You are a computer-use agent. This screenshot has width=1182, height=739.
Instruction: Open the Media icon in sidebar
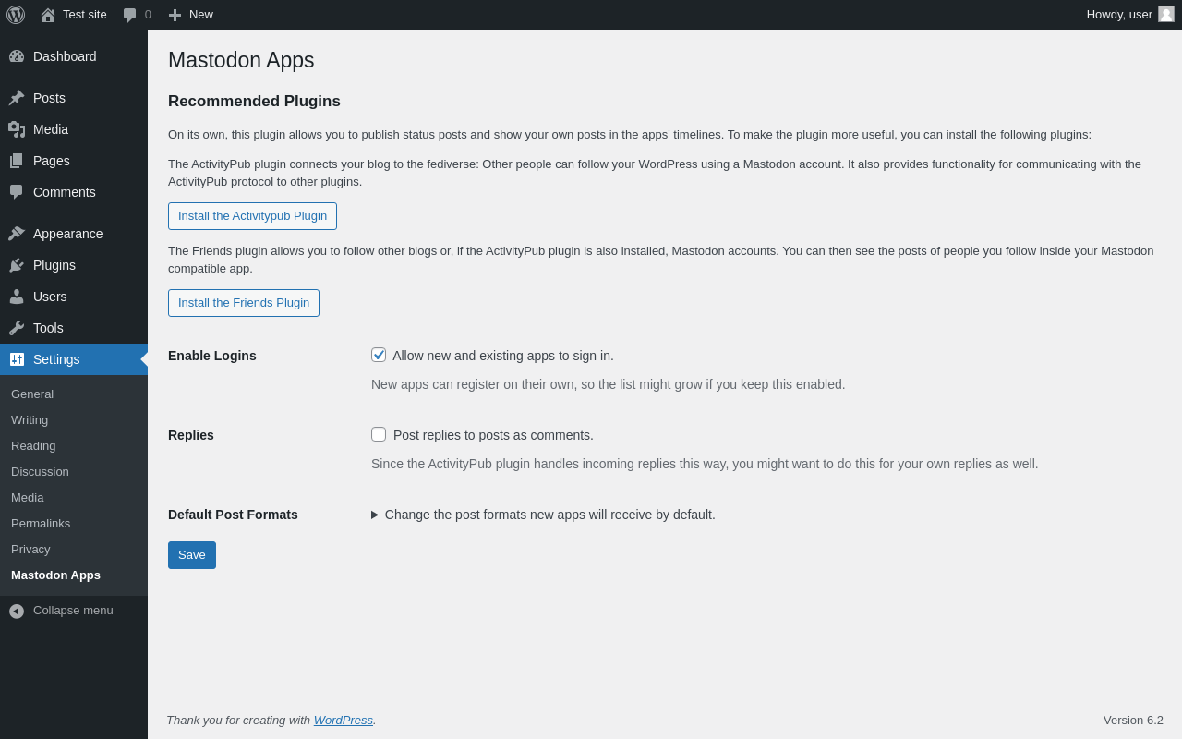coord(17,129)
